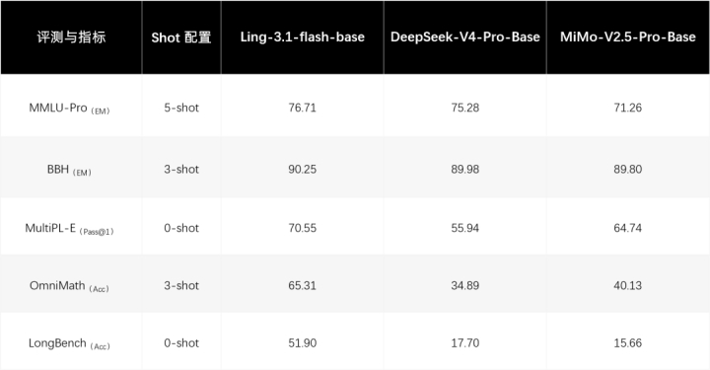The image size is (710, 370).
Task: Click the 90.25 BBH score
Action: coord(302,170)
